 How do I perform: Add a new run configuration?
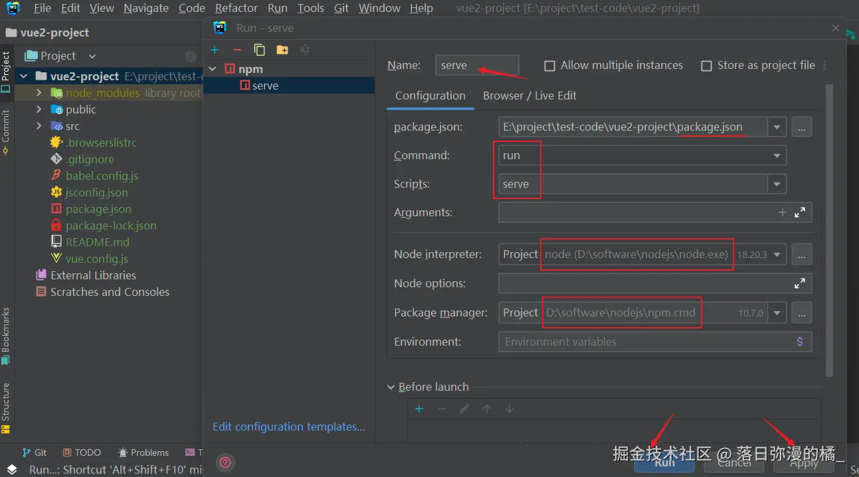[214, 49]
